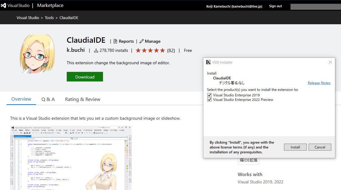Click the installs download icon
Viewport: 341px width, 190px height.
[96, 50]
